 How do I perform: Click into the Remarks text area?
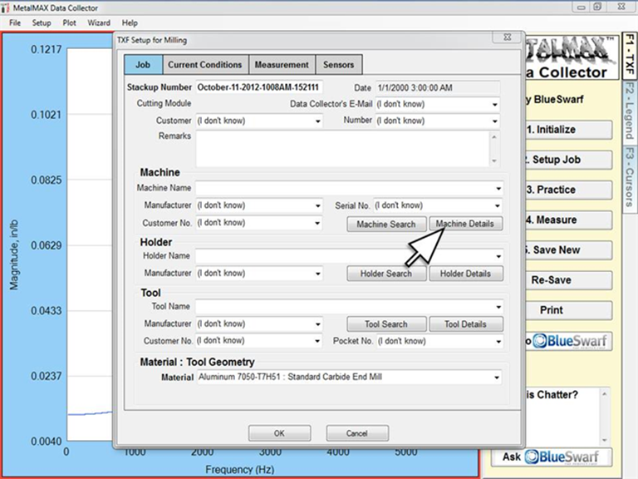[343, 149]
